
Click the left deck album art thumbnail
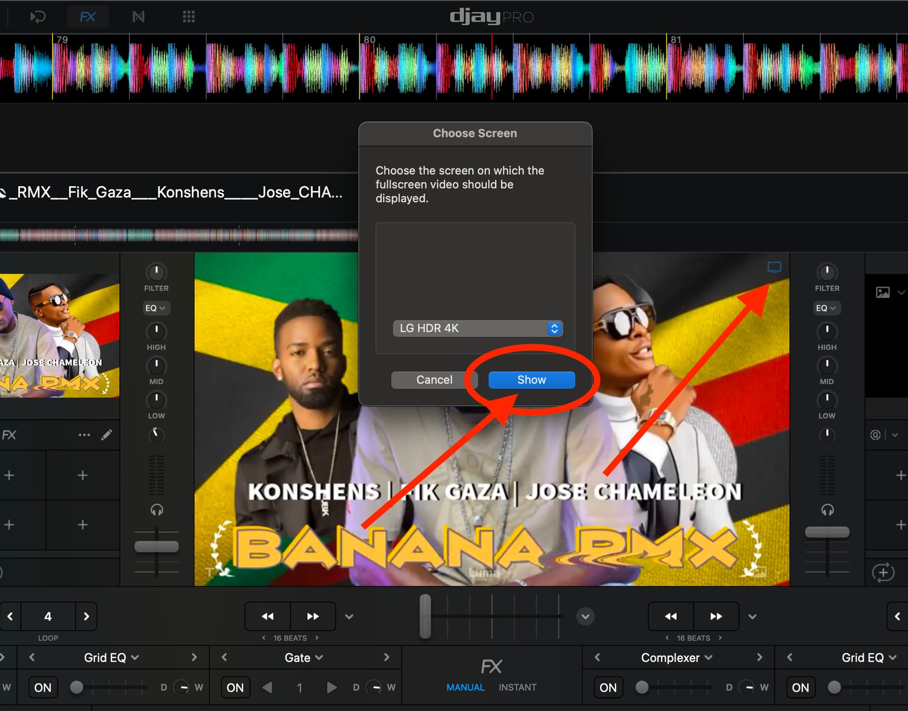pyautogui.click(x=59, y=336)
